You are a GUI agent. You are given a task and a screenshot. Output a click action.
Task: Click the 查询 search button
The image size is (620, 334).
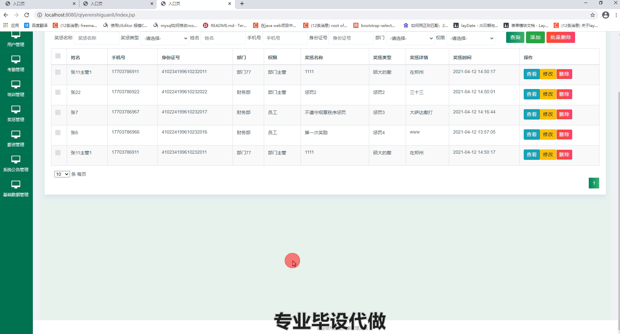coord(515,37)
